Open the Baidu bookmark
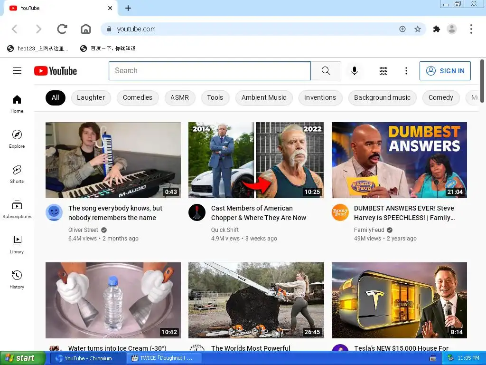 pos(108,48)
